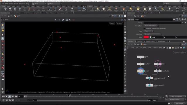Image resolution: width=187 pixels, height=105 pixels.
Task: Select the Torus shelf tool
Action: coord(20,9)
